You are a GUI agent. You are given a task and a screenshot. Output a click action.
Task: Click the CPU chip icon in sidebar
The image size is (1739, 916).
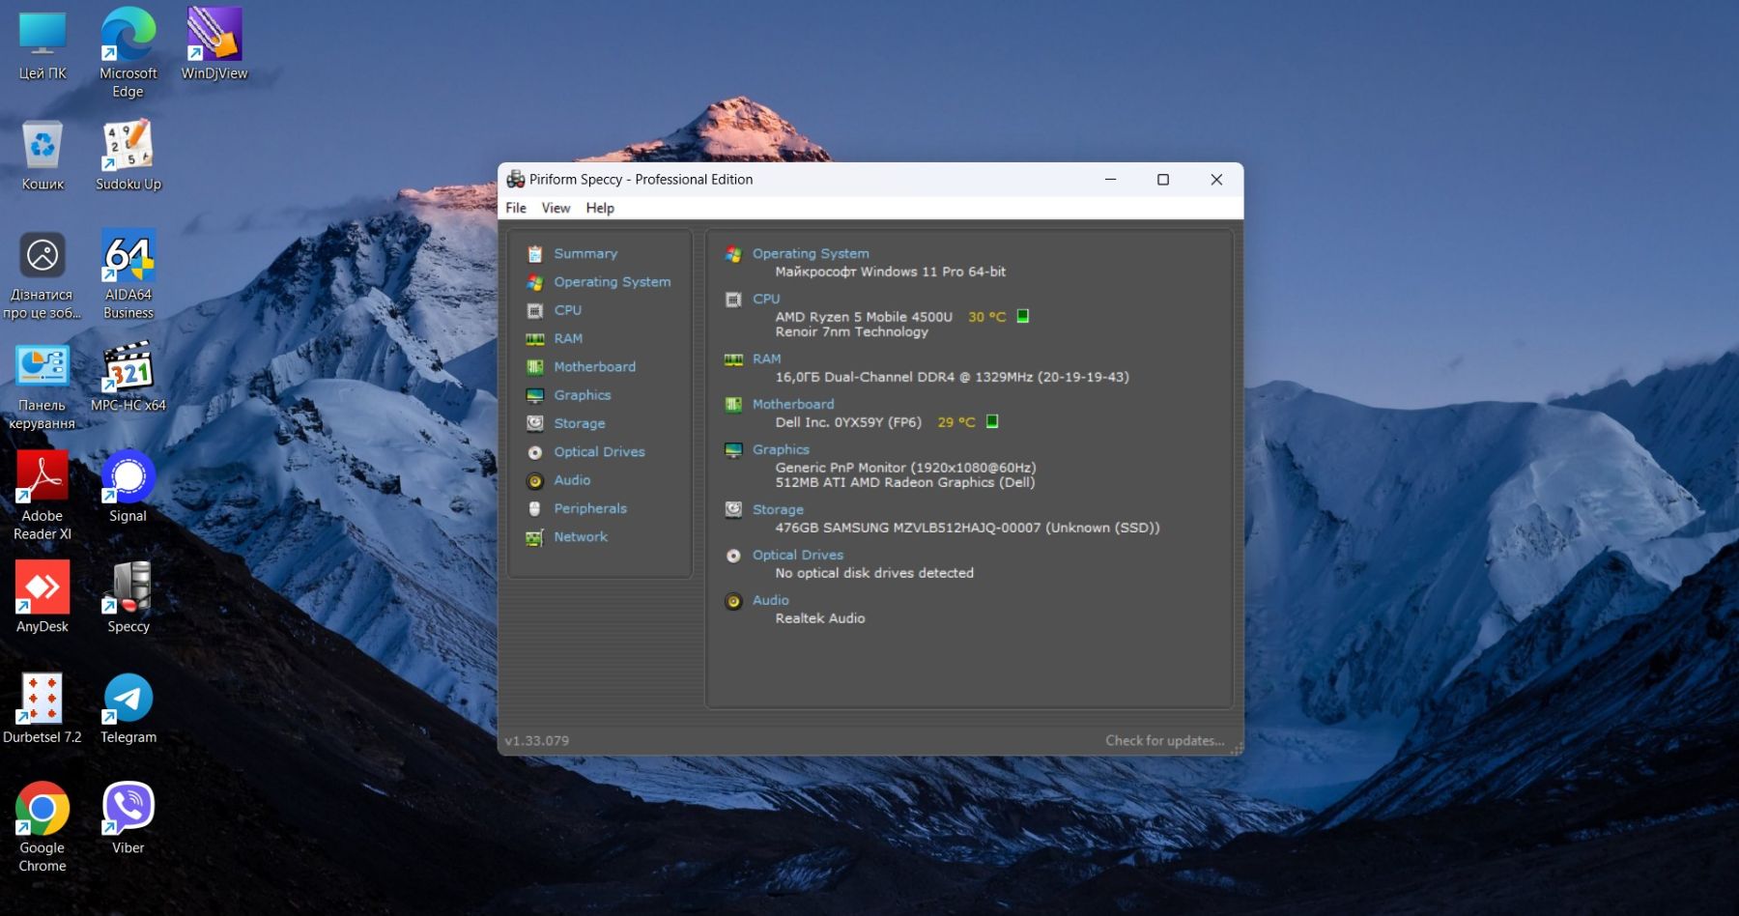534,310
